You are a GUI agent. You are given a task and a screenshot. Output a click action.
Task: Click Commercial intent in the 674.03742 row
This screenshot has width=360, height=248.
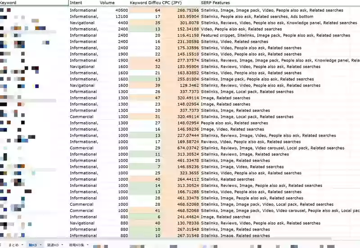coord(81,148)
